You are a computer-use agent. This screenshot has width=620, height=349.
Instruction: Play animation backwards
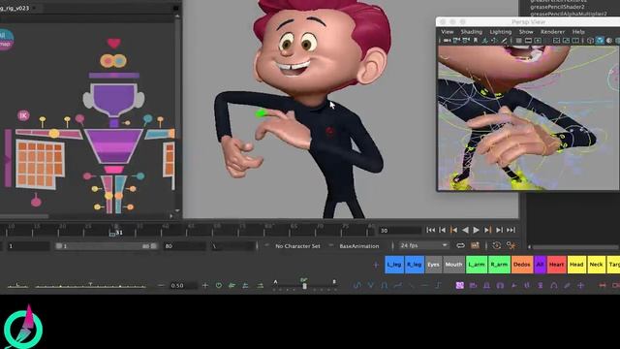[x=465, y=230]
